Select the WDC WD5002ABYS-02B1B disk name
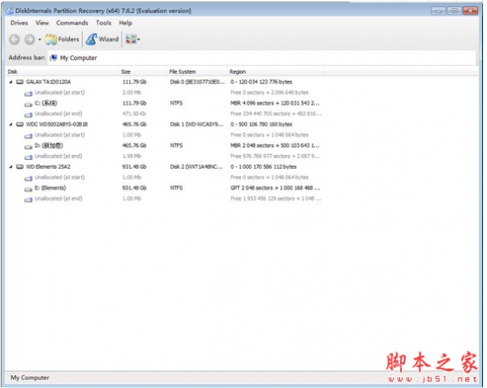 (57, 124)
